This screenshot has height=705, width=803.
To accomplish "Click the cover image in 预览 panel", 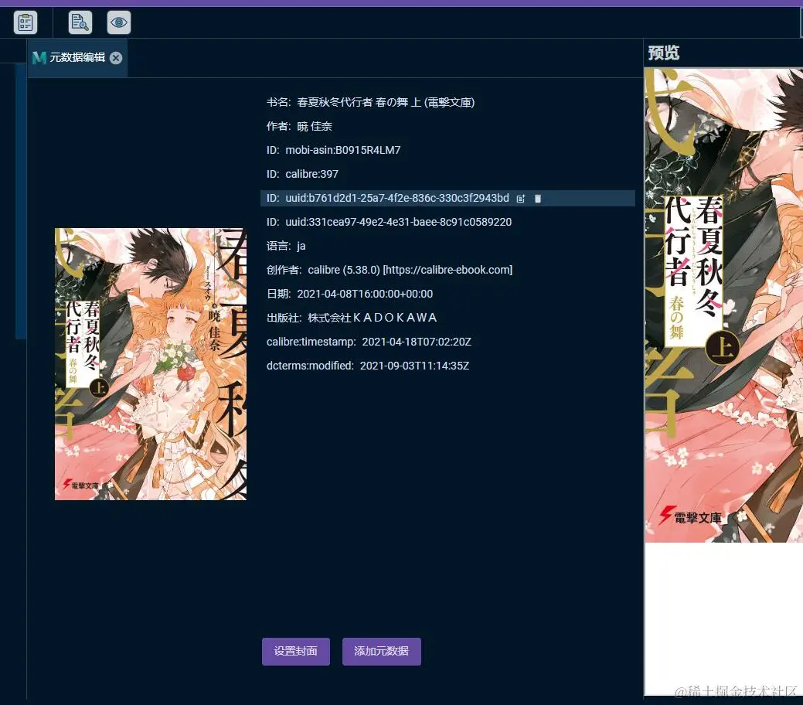I will 723,305.
